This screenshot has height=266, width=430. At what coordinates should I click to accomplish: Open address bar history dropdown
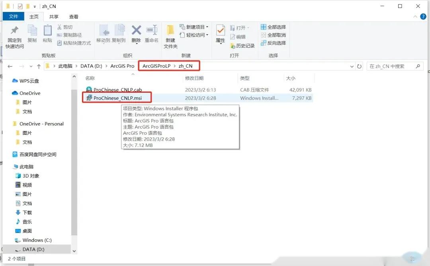point(352,66)
